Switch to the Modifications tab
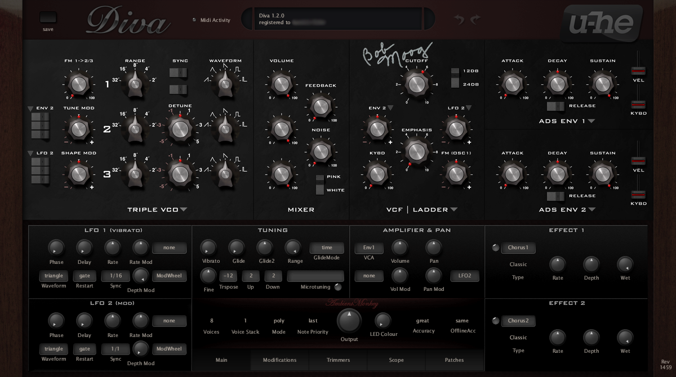The height and width of the screenshot is (377, 676). coord(279,360)
